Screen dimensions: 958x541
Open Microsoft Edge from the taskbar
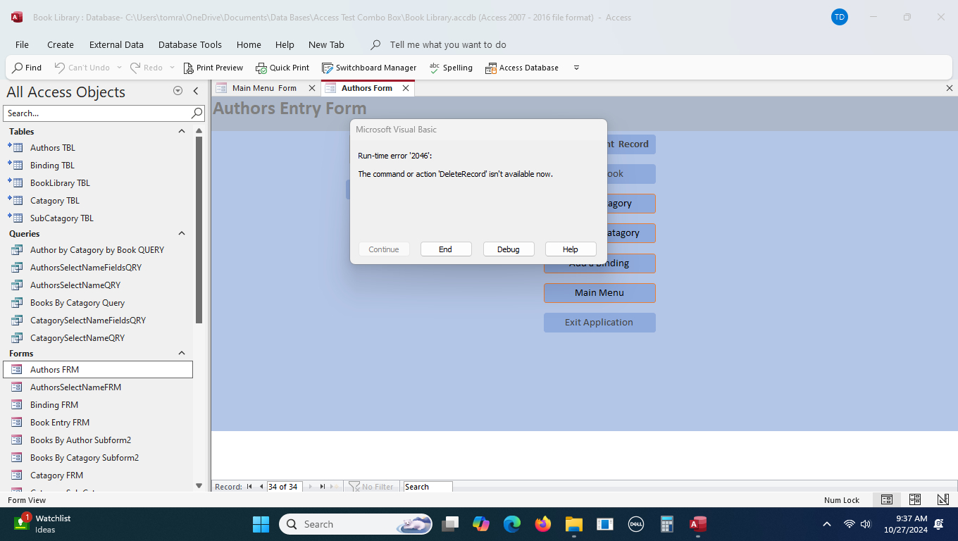511,524
